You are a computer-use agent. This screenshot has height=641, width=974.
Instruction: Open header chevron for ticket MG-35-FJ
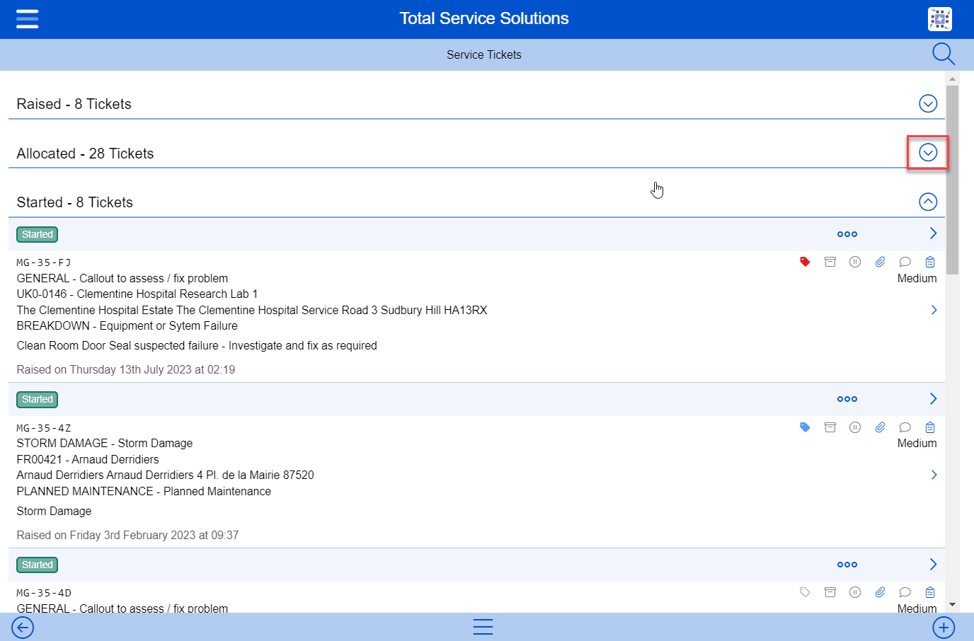(x=933, y=233)
